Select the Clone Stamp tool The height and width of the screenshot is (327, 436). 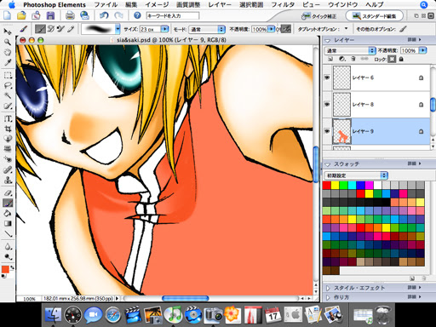[8, 180]
